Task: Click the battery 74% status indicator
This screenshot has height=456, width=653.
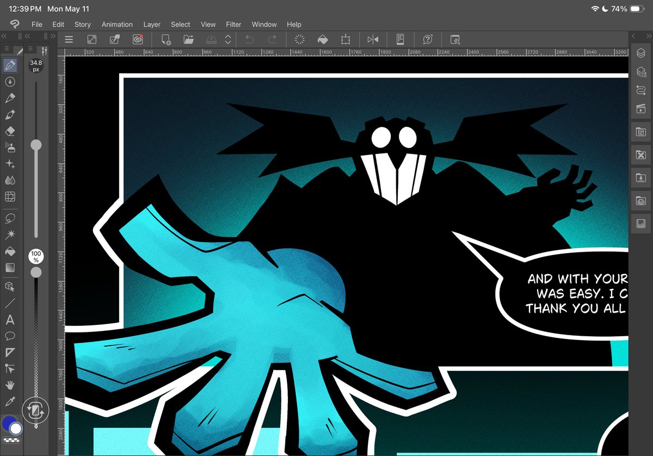Action: click(x=628, y=9)
